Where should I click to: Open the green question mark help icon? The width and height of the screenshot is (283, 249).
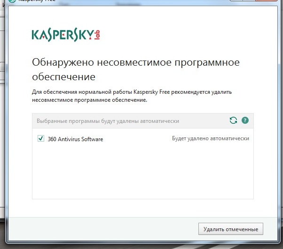pos(245,120)
